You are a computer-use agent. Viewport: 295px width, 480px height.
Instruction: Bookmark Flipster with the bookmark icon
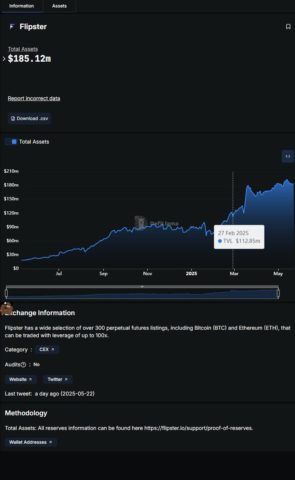(x=288, y=27)
